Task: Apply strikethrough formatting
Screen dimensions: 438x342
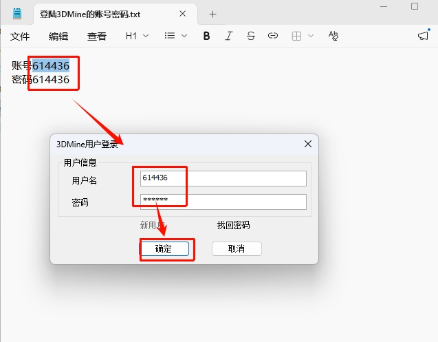Action: 251,36
